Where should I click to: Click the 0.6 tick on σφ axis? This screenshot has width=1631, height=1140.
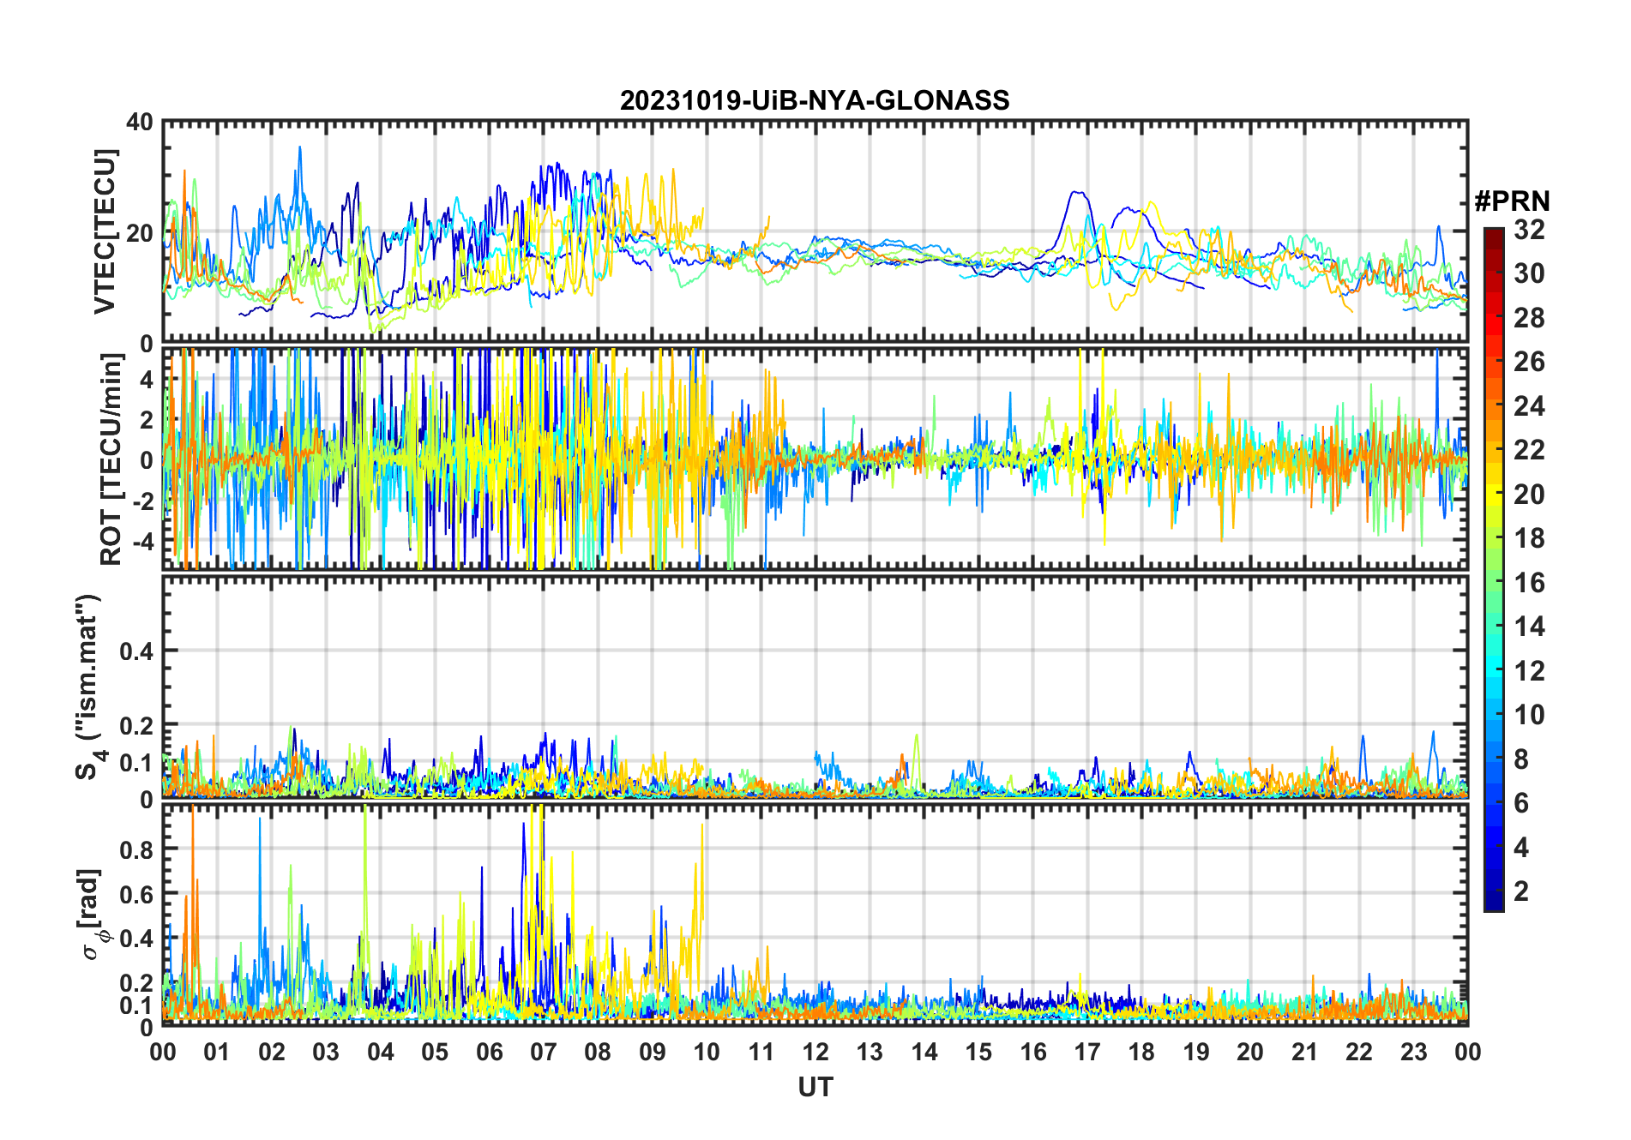click(136, 894)
